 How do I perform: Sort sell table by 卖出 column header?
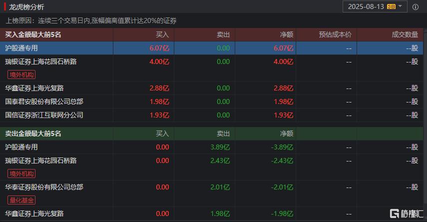click(223, 134)
